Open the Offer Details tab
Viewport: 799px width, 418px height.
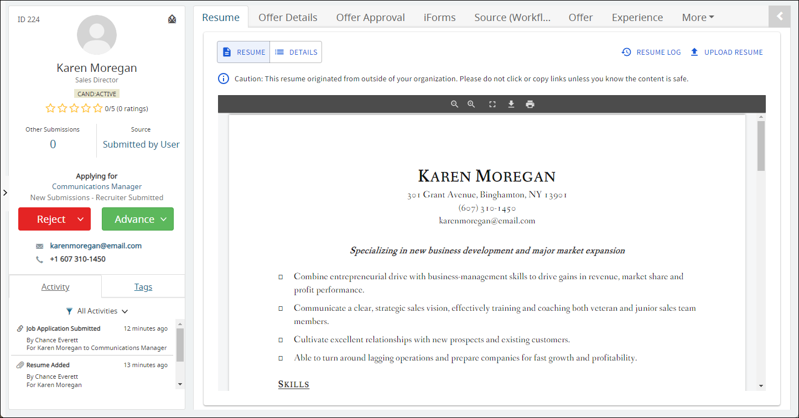coord(288,17)
